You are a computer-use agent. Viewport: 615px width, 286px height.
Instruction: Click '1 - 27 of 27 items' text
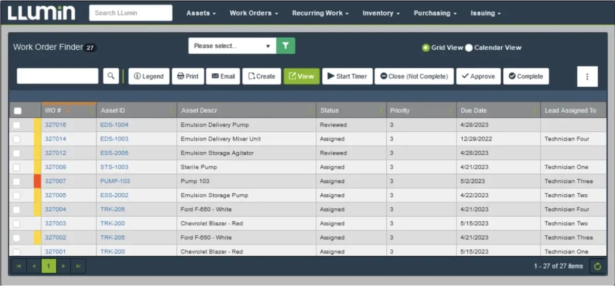(558, 266)
